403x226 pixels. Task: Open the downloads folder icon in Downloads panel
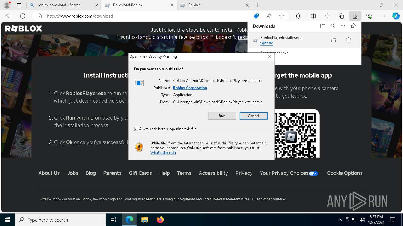(x=323, y=26)
